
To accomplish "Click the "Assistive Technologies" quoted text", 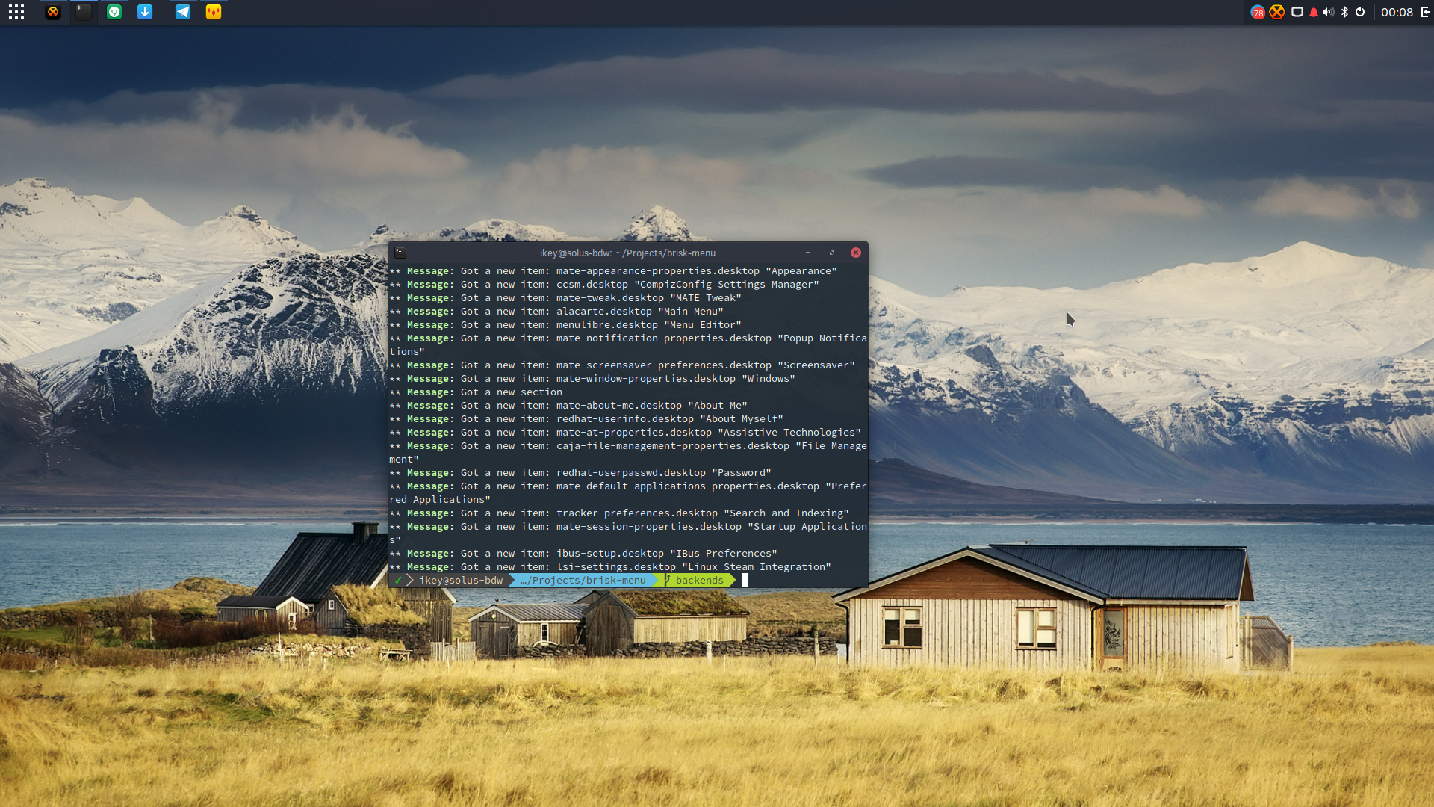I will pyautogui.click(x=789, y=433).
